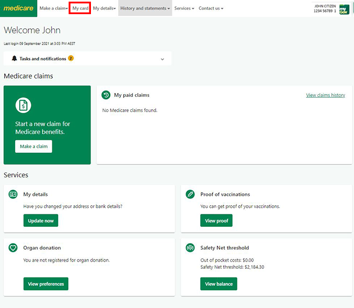Screen dimensions: 354x308
Task: Click 'You can get proof' text
Action: [x=240, y=206]
